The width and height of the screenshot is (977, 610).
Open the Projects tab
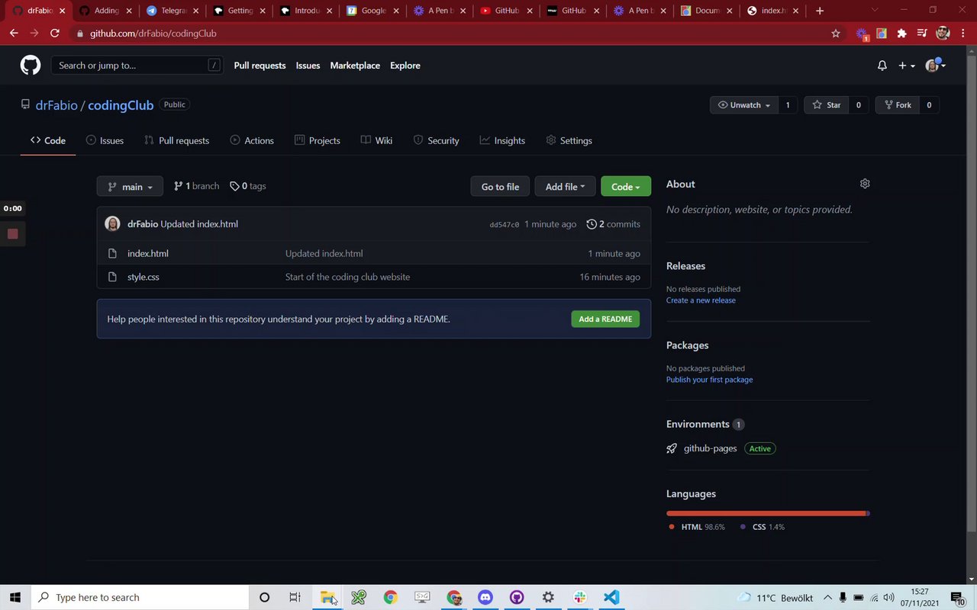point(317,140)
